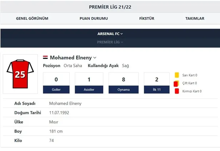Click the yellow card icon
The width and height of the screenshot is (220, 151).
click(x=177, y=75)
